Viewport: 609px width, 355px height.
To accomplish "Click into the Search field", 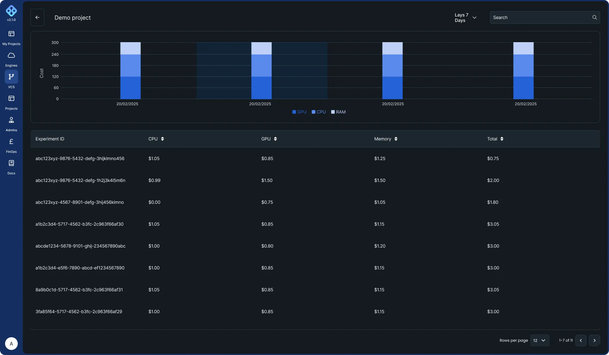I will [539, 18].
